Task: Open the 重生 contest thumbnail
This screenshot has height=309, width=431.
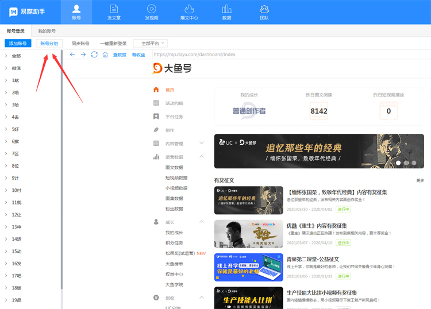Action: (248, 234)
